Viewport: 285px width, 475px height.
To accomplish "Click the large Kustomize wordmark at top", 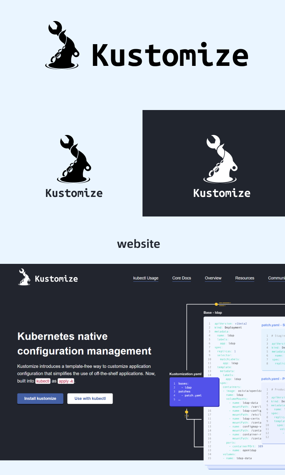I will coord(170,55).
